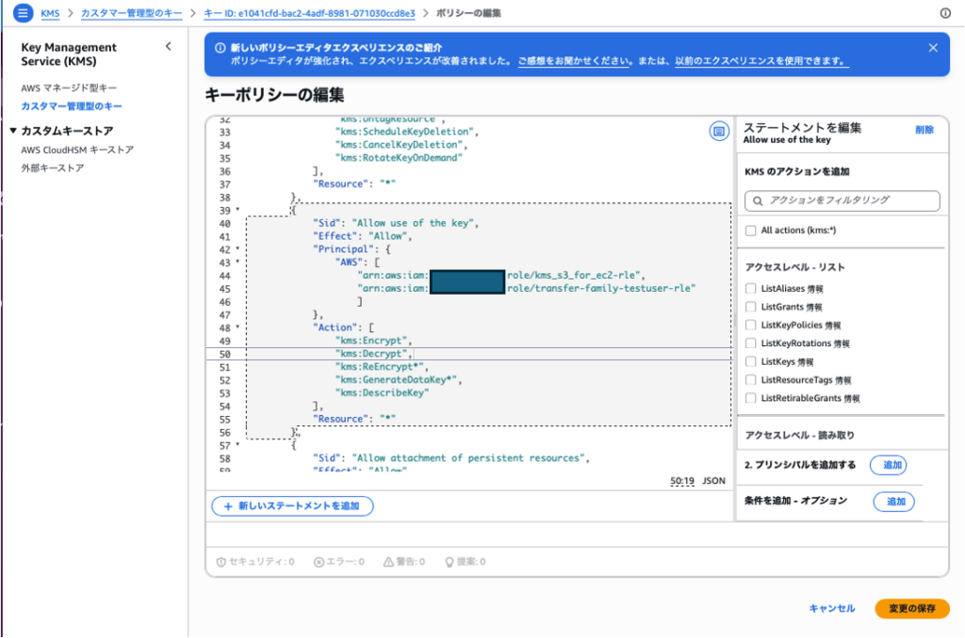Click the search magnifier in the action filter
Screen dimensions: 965x638
click(758, 201)
